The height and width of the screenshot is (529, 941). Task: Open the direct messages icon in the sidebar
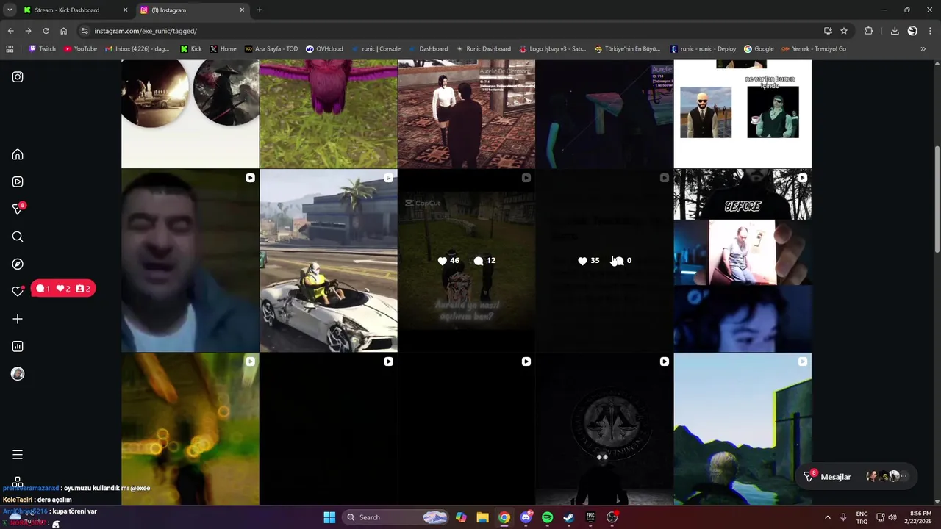click(x=18, y=209)
